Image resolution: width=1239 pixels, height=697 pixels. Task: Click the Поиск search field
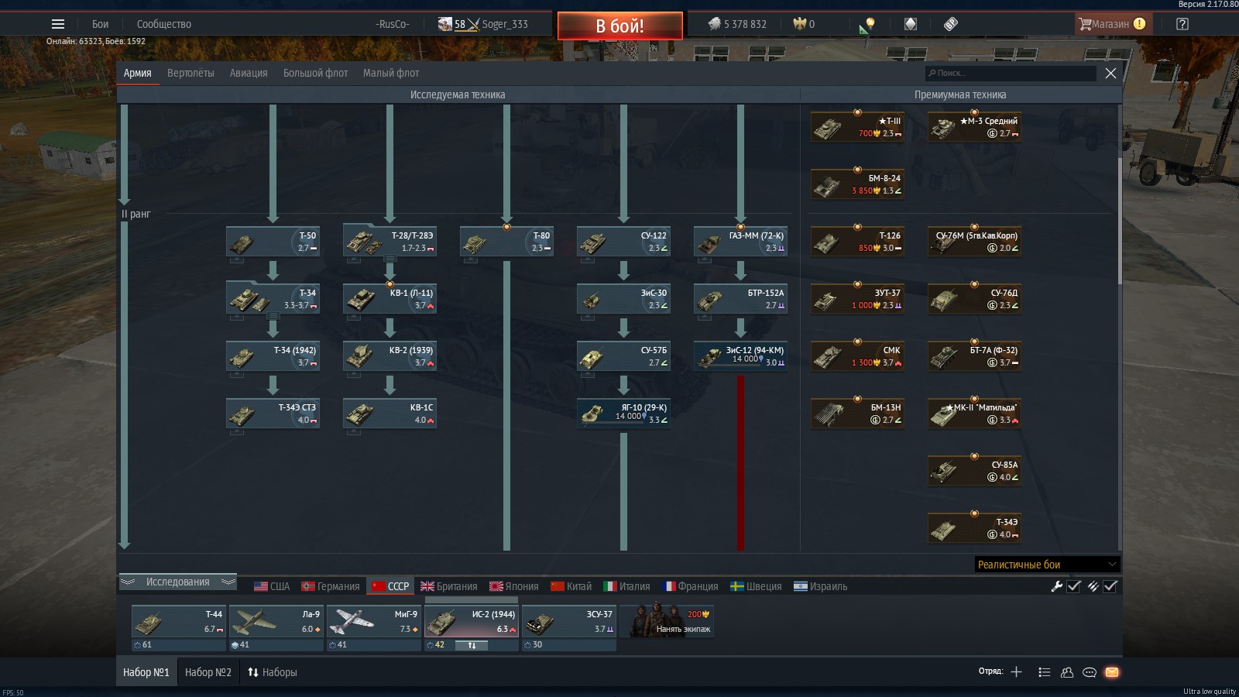[x=1011, y=73]
